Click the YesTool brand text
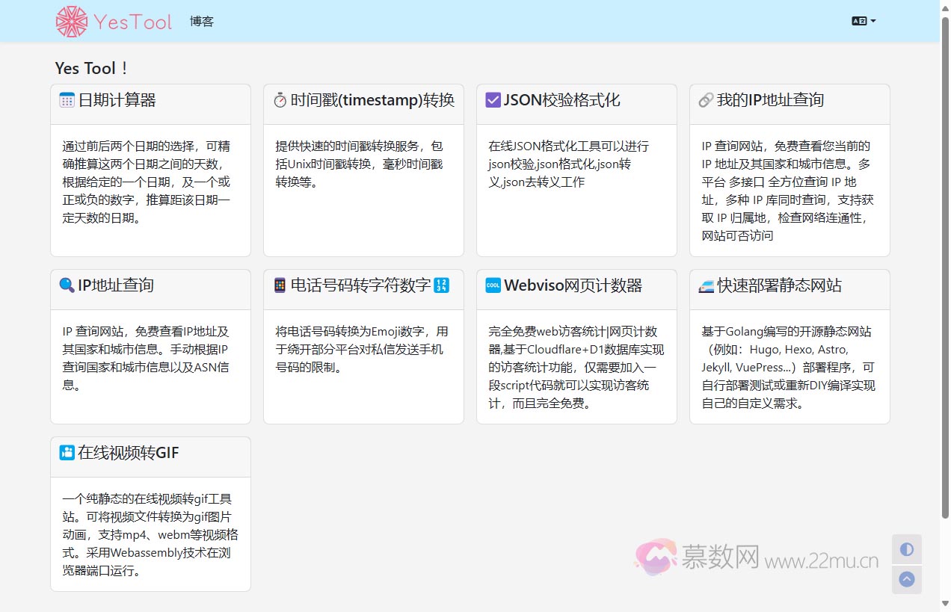 133,22
